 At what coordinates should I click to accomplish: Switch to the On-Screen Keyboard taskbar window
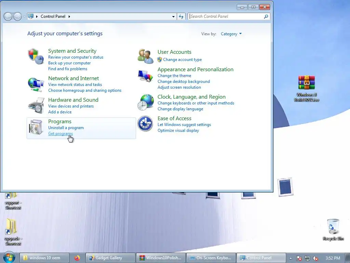pos(211,258)
